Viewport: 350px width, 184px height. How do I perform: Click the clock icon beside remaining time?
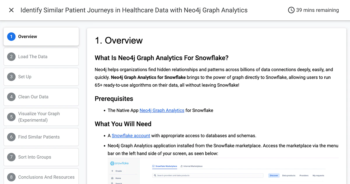(291, 10)
